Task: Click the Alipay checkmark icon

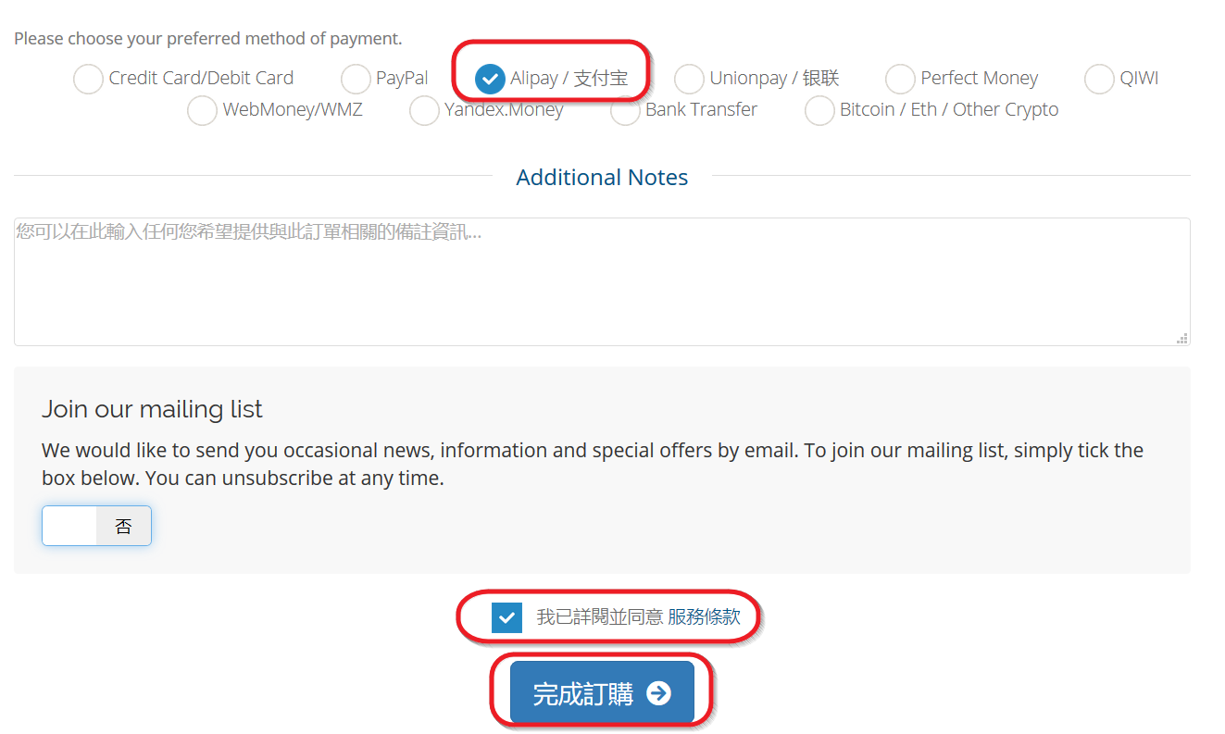Action: (490, 80)
